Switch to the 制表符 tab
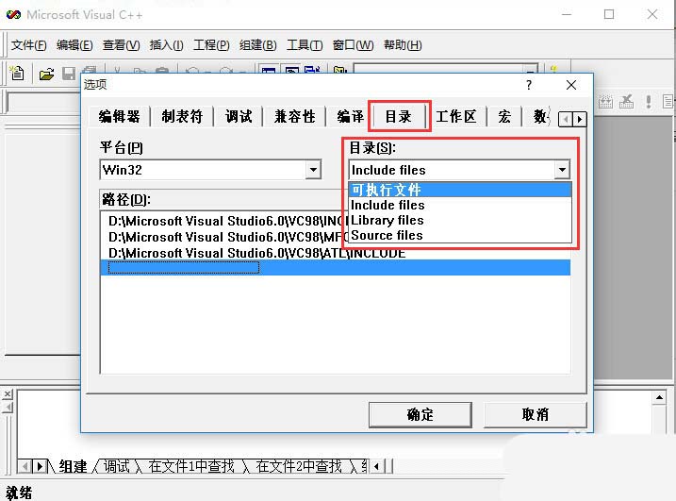Screen dimensions: 676x501 182,116
